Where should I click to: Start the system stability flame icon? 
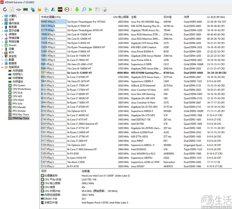[x=39, y=10]
